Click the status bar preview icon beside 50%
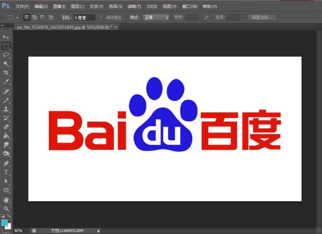322x234 pixels. pyautogui.click(x=34, y=231)
